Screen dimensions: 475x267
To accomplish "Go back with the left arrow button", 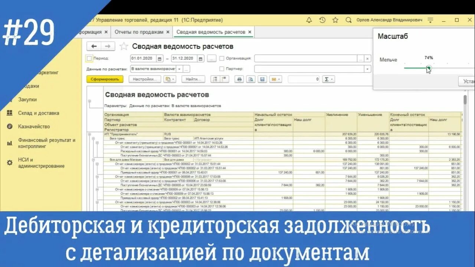I will 94,46.
